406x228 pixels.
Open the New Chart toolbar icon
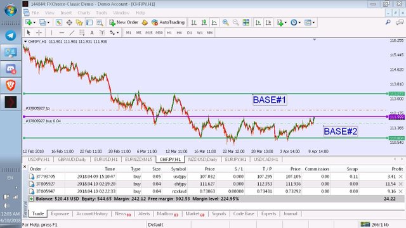pyautogui.click(x=28, y=23)
